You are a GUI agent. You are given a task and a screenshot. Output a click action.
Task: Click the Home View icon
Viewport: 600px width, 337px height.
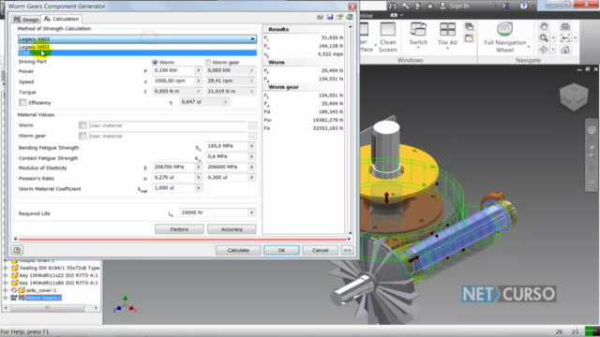coord(565,49)
